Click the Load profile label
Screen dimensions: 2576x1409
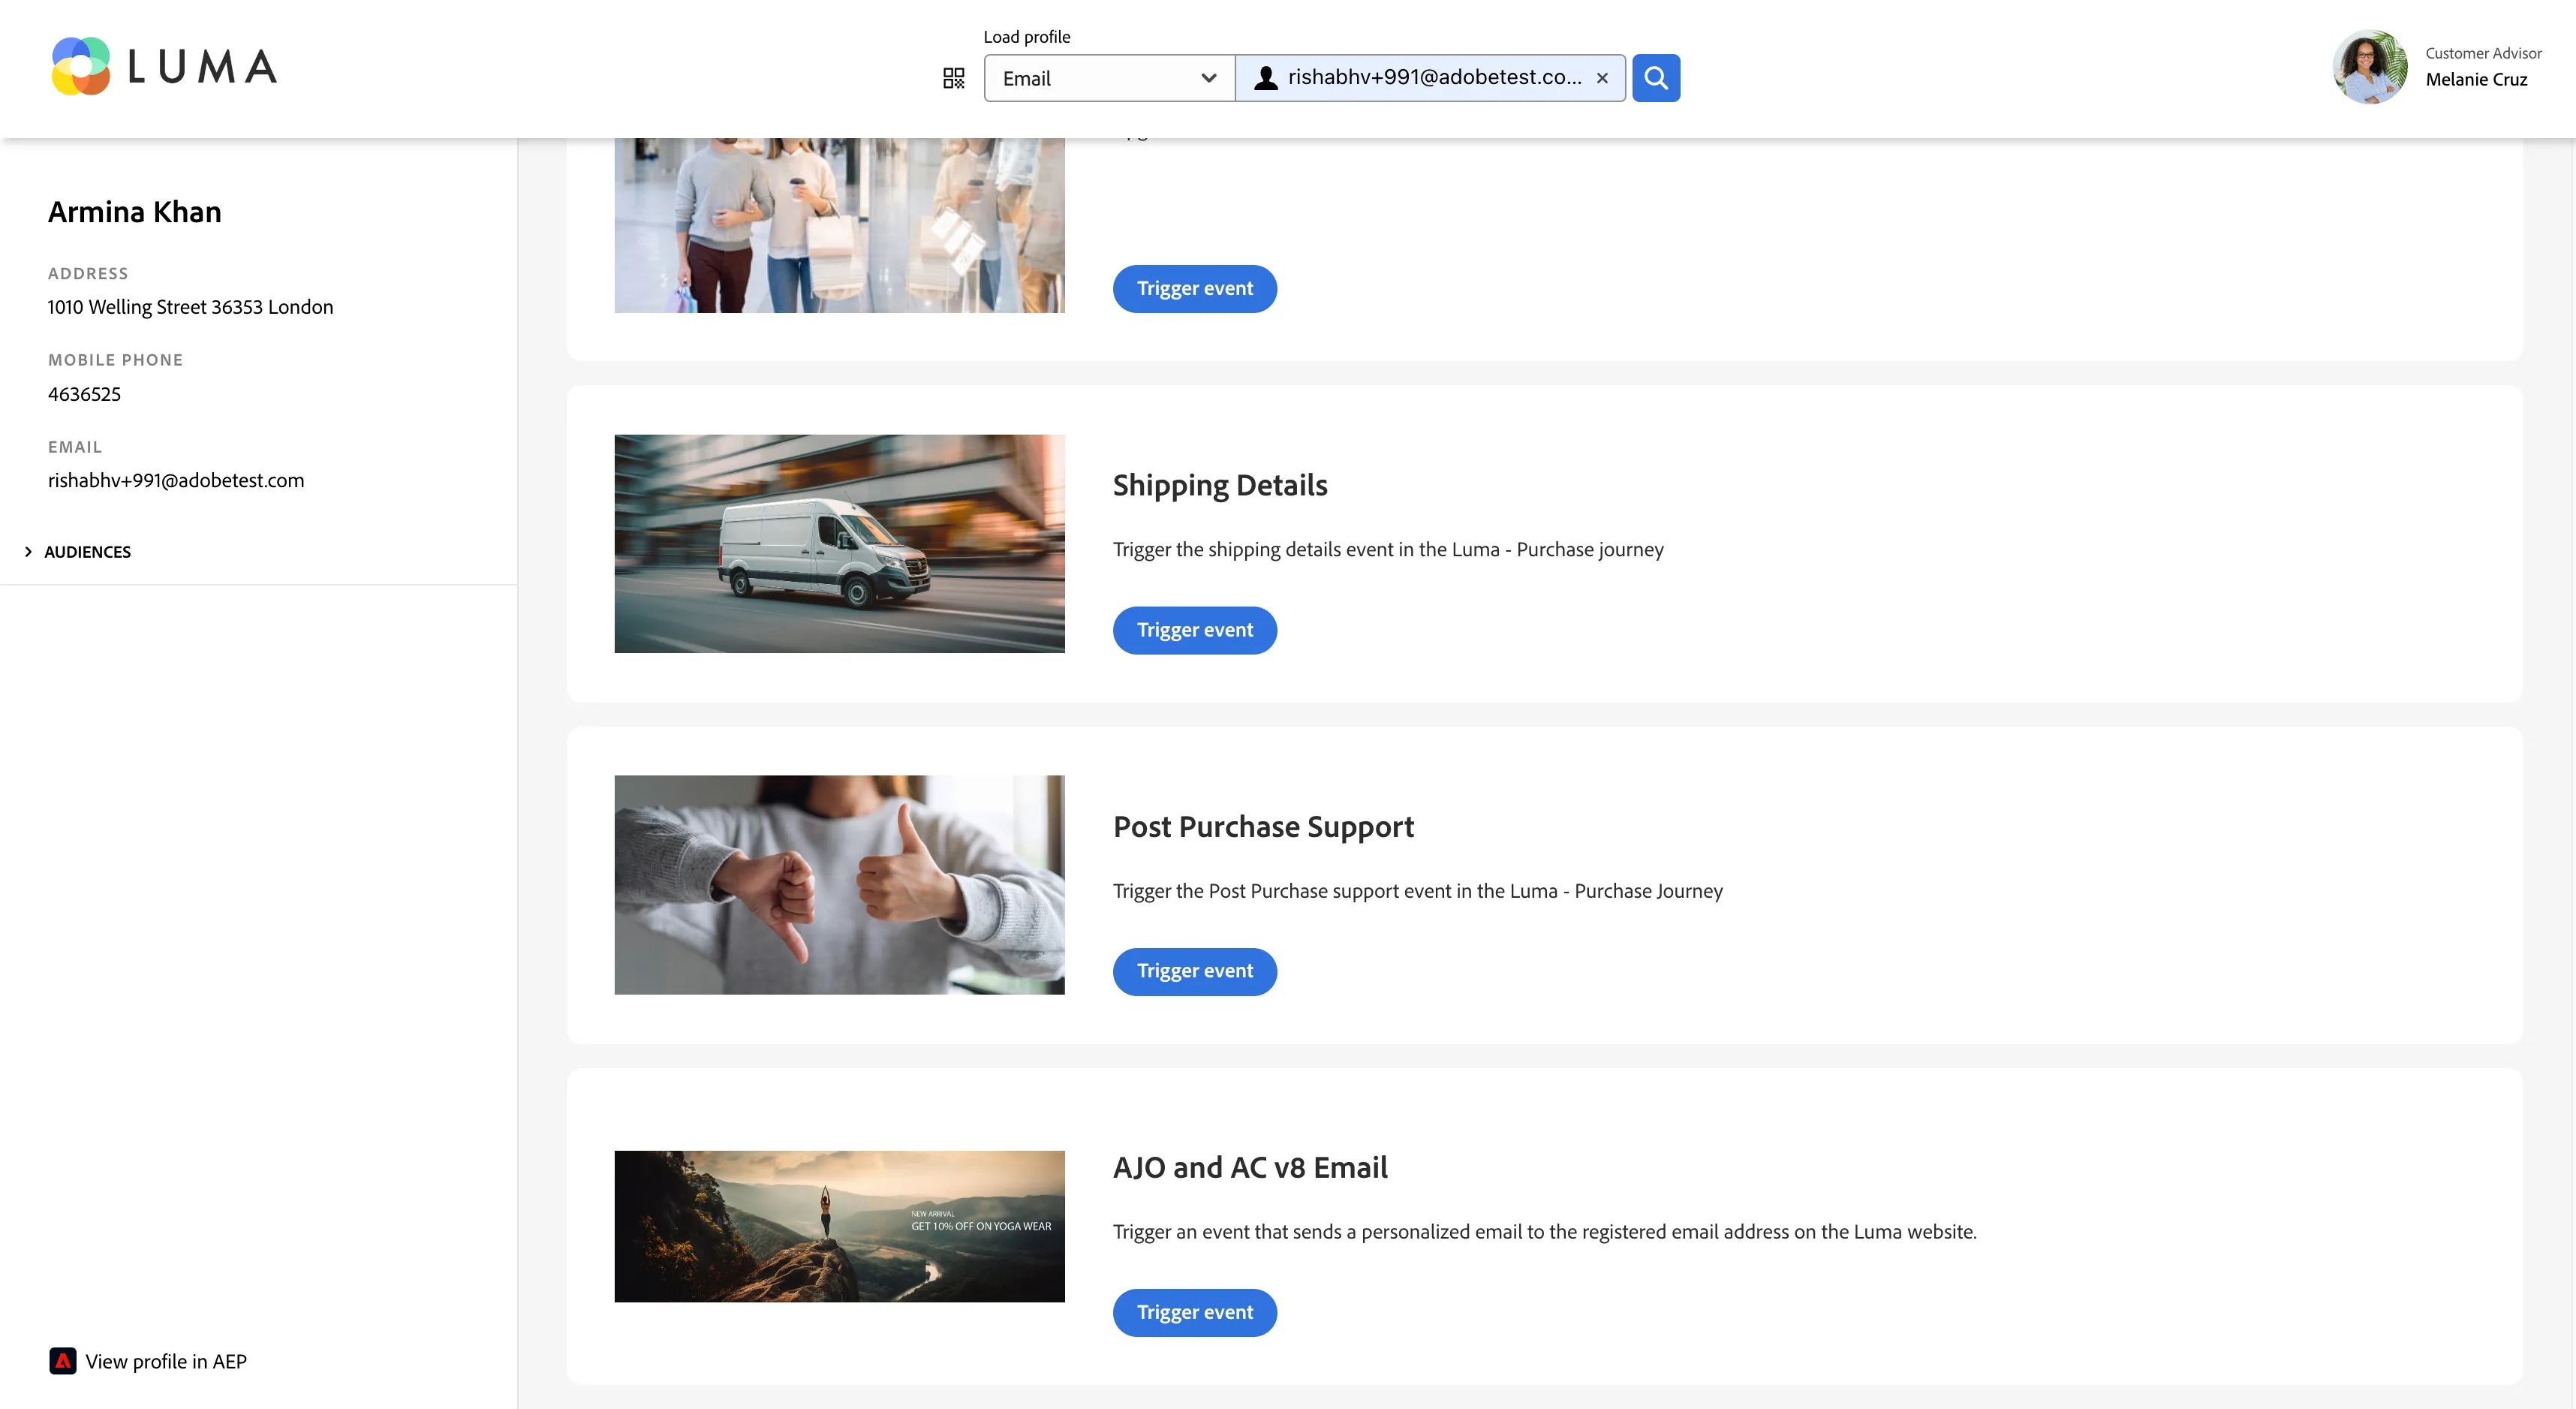click(x=1027, y=36)
